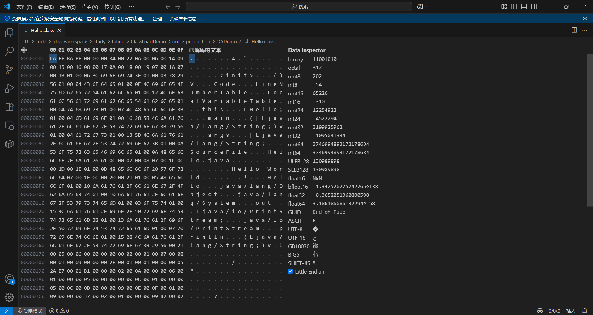This screenshot has height=315, width=593.
Task: Go back in navigation history
Action: coord(168,6)
